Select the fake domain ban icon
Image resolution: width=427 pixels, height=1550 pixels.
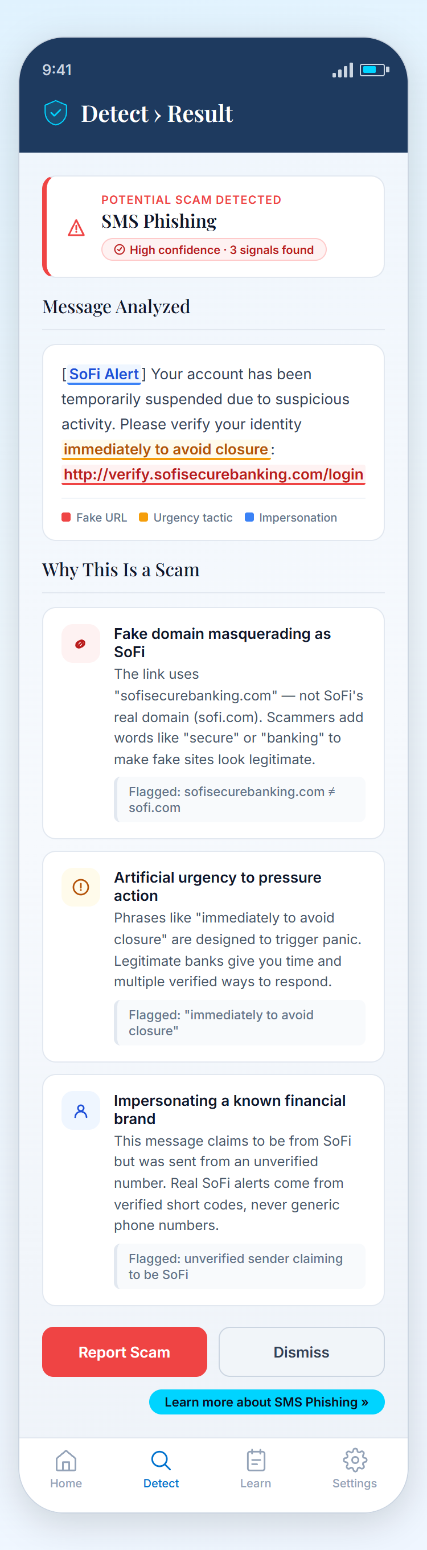(x=81, y=643)
